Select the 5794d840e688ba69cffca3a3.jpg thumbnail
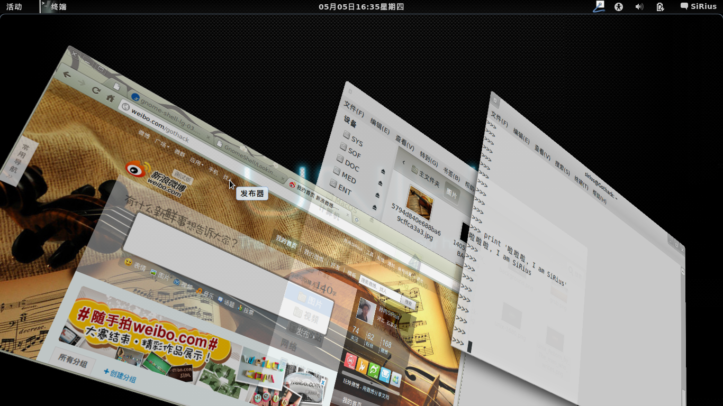 click(419, 203)
